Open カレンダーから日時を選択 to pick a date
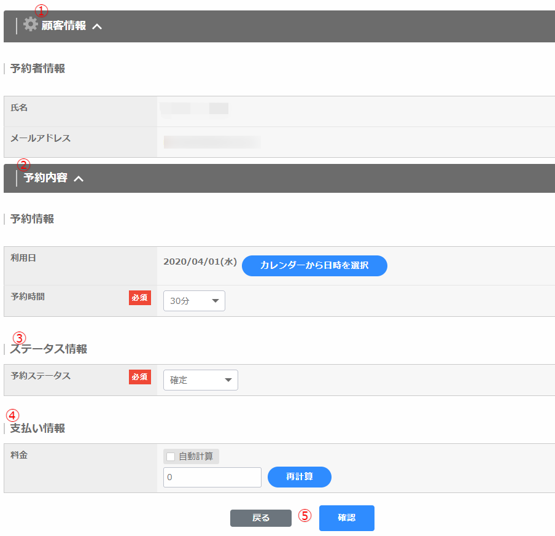This screenshot has width=555, height=536. (314, 266)
